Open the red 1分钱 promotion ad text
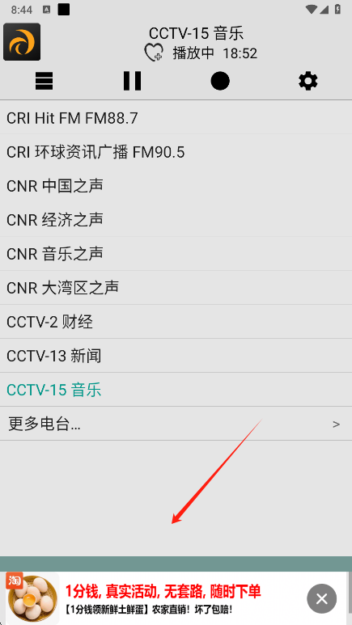Image resolution: width=352 pixels, height=625 pixels. pos(163,591)
